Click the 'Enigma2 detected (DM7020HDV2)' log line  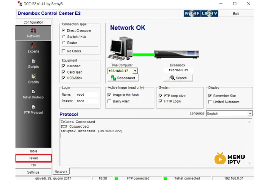[x=92, y=131]
